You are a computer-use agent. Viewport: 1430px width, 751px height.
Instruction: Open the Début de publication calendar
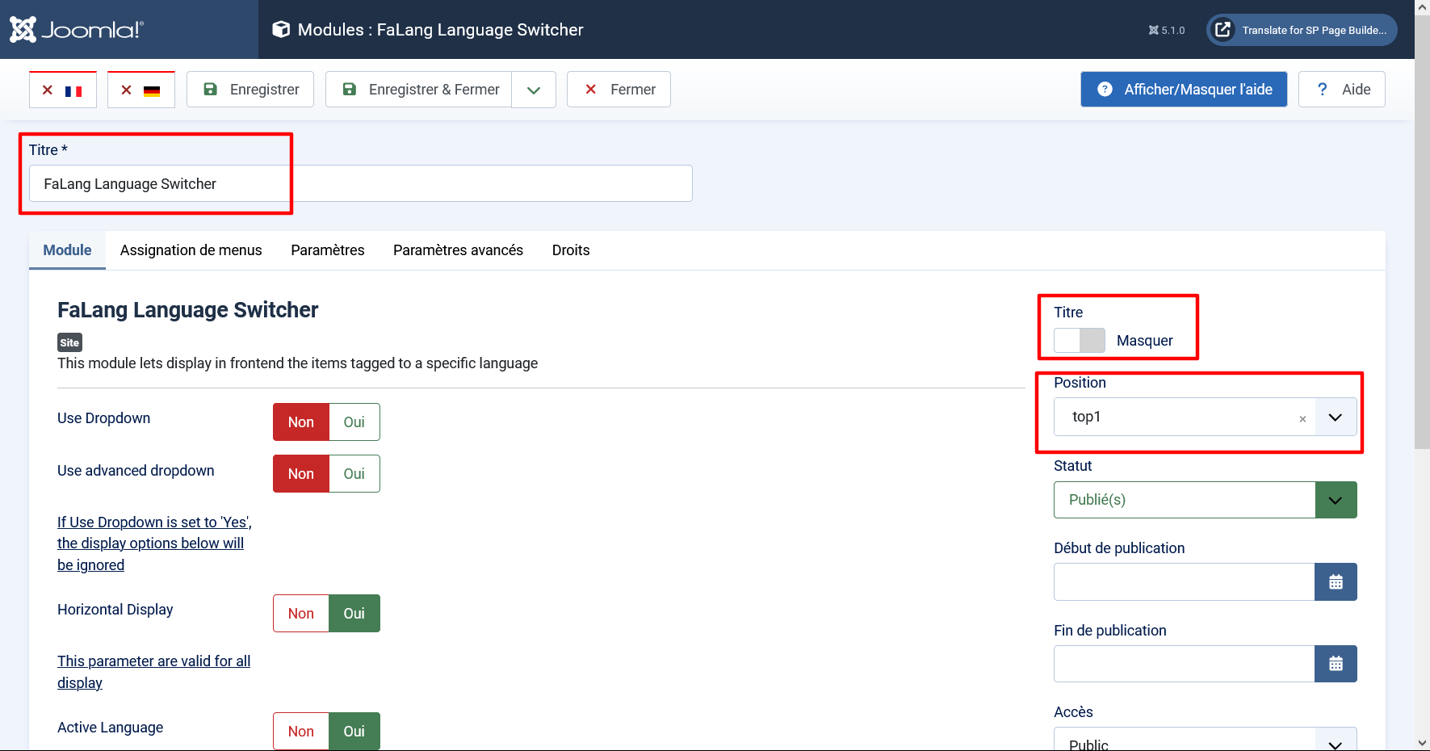pos(1336,582)
